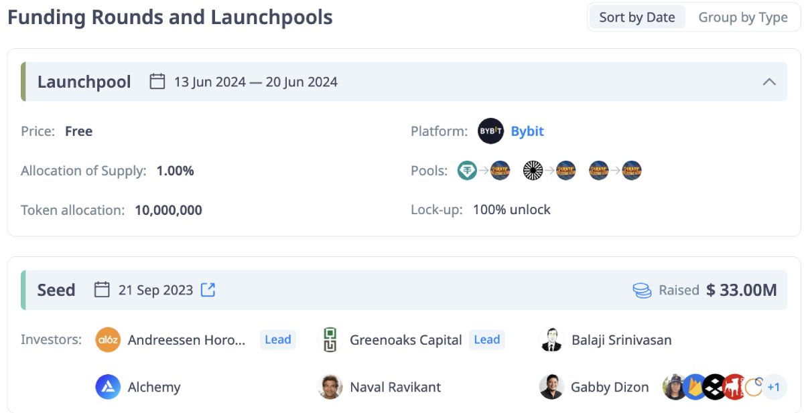Image resolution: width=804 pixels, height=413 pixels.
Task: Open Gabby Dizon investor profile
Action: pyautogui.click(x=610, y=387)
